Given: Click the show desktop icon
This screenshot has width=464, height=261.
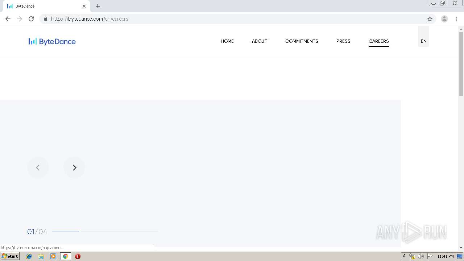Looking at the screenshot, I should point(460,256).
